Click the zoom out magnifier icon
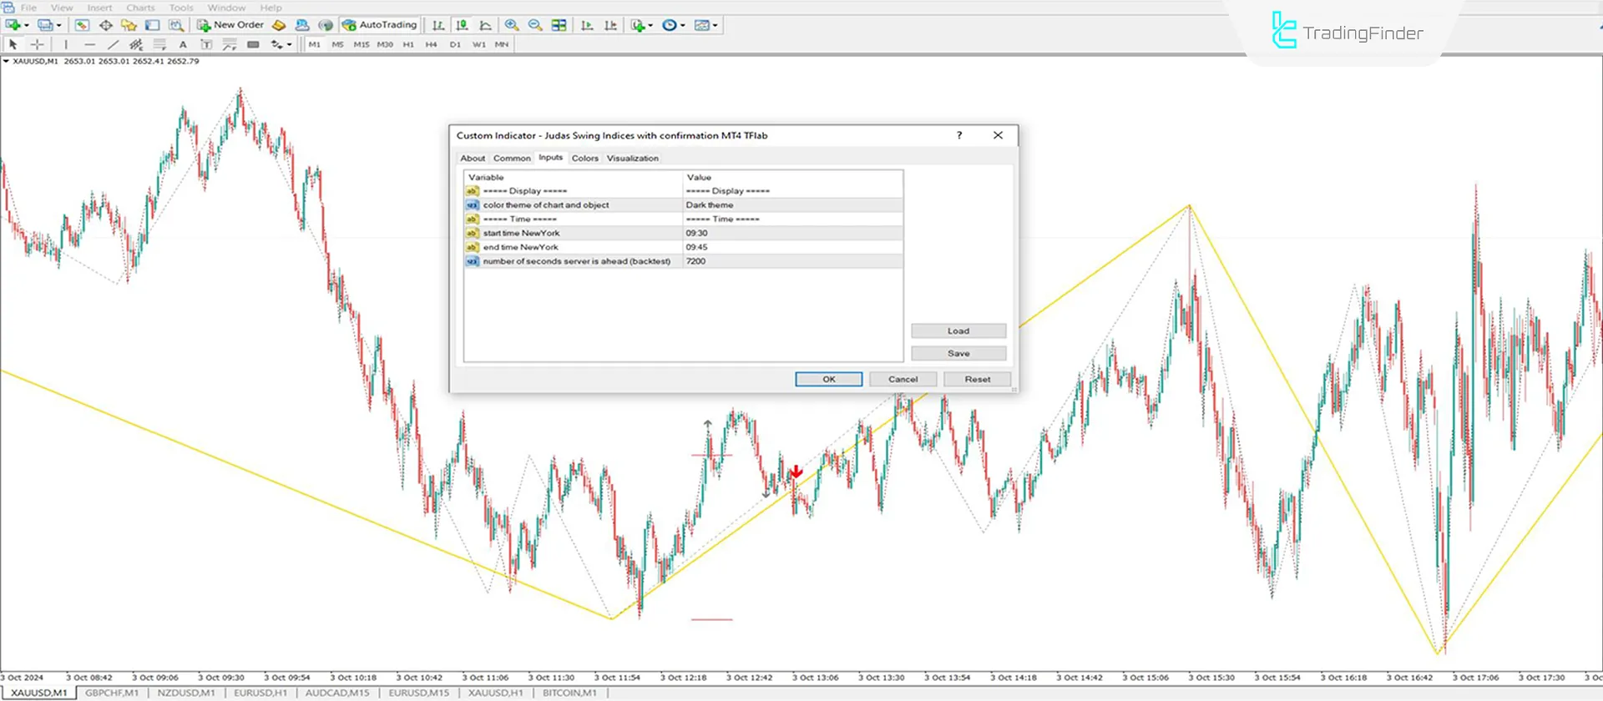1603x701 pixels. [535, 25]
